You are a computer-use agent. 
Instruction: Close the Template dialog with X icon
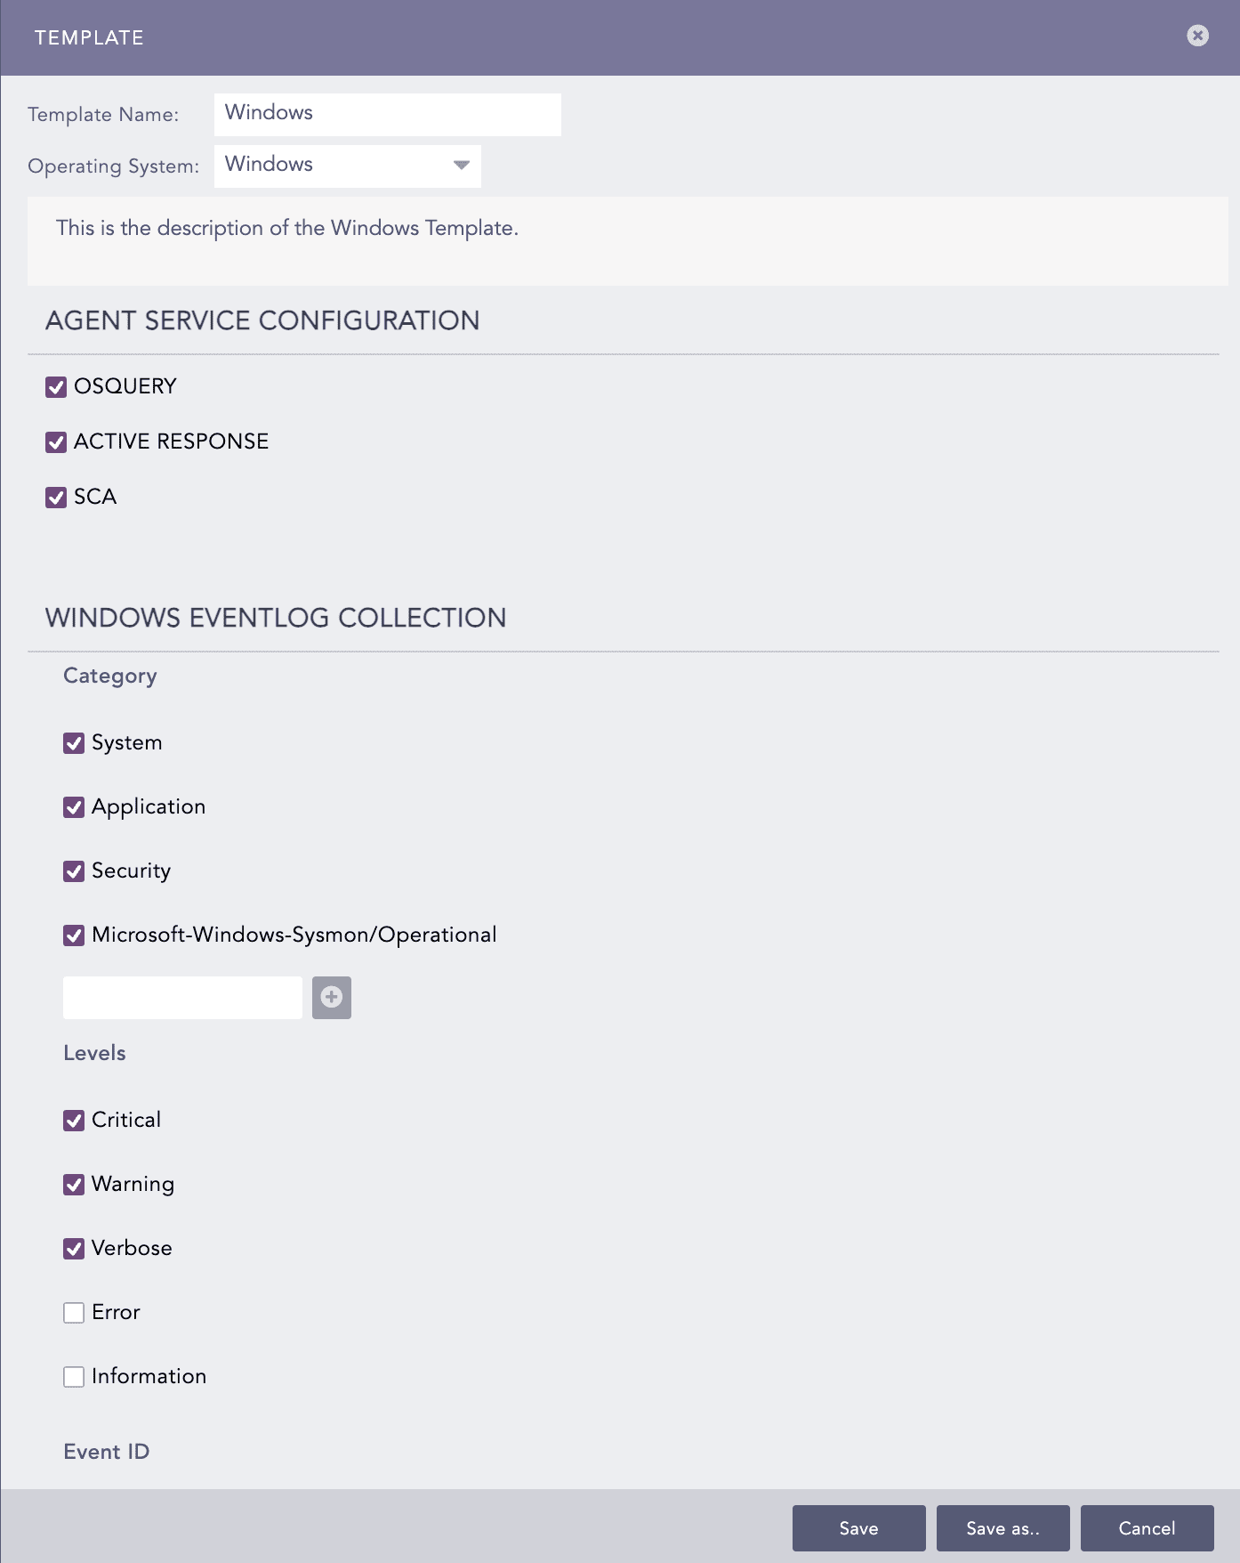[1197, 36]
